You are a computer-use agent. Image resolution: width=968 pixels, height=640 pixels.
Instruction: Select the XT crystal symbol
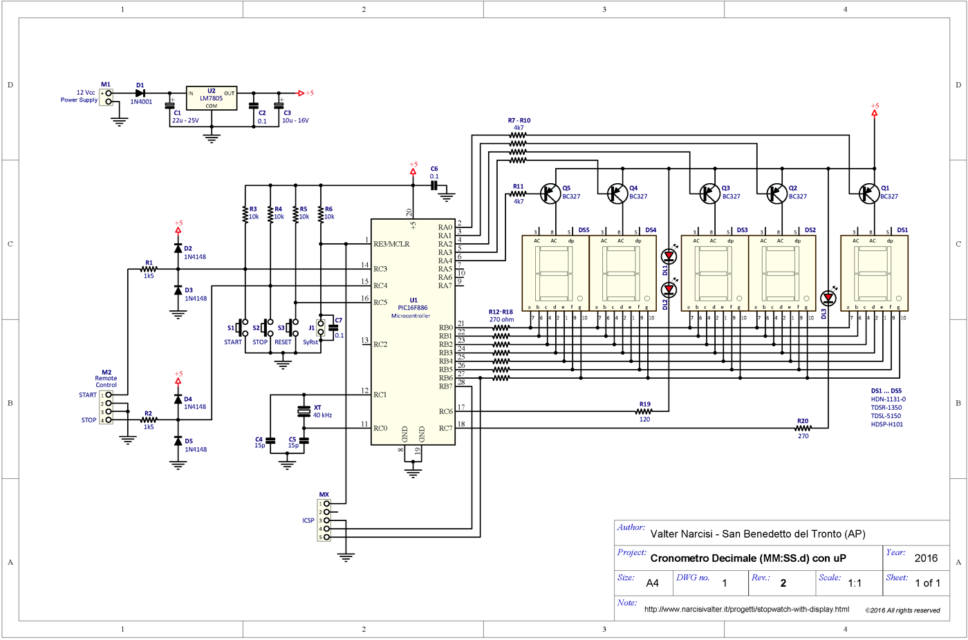304,411
